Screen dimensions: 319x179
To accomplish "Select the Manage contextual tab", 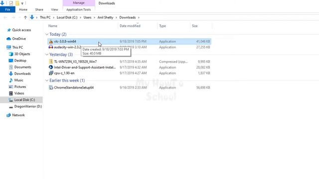I will tap(79, 3).
